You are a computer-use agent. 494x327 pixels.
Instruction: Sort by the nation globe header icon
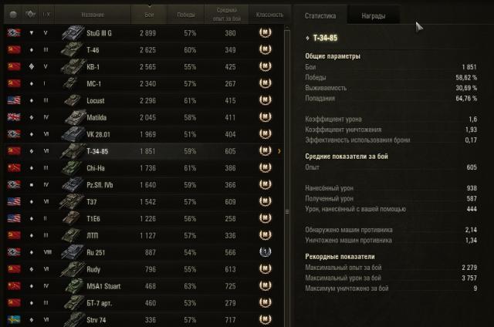pyautogui.click(x=13, y=14)
